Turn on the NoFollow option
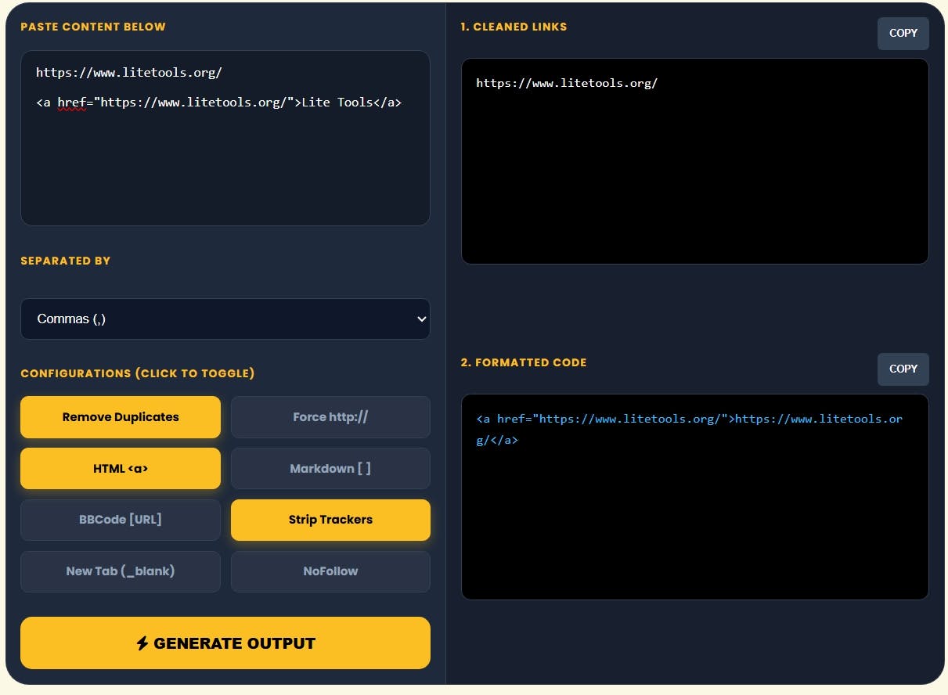Screen dimensions: 948x695 (x=330, y=571)
